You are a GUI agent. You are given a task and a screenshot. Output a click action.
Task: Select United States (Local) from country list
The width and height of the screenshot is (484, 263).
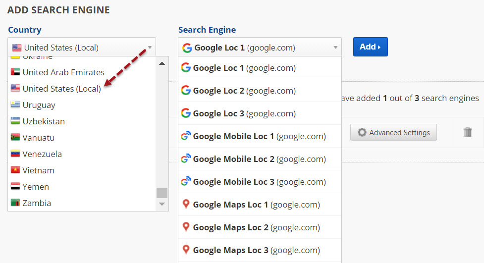point(62,89)
